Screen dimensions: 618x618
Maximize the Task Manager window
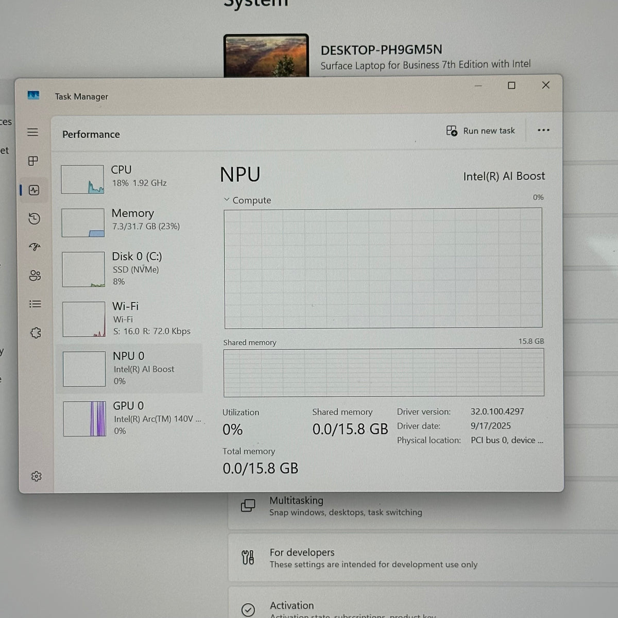[511, 85]
